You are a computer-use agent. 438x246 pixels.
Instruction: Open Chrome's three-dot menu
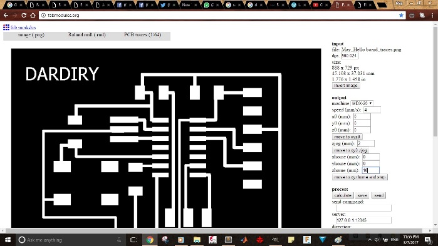(432, 16)
